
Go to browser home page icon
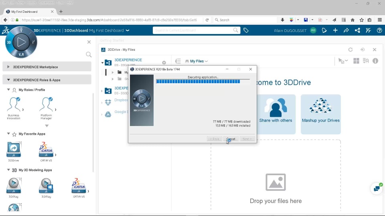point(353,20)
